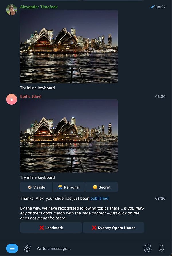Viewport: 172px width, 256px height.
Task: Click the Epihu (dev) sender name
Action: click(x=31, y=96)
